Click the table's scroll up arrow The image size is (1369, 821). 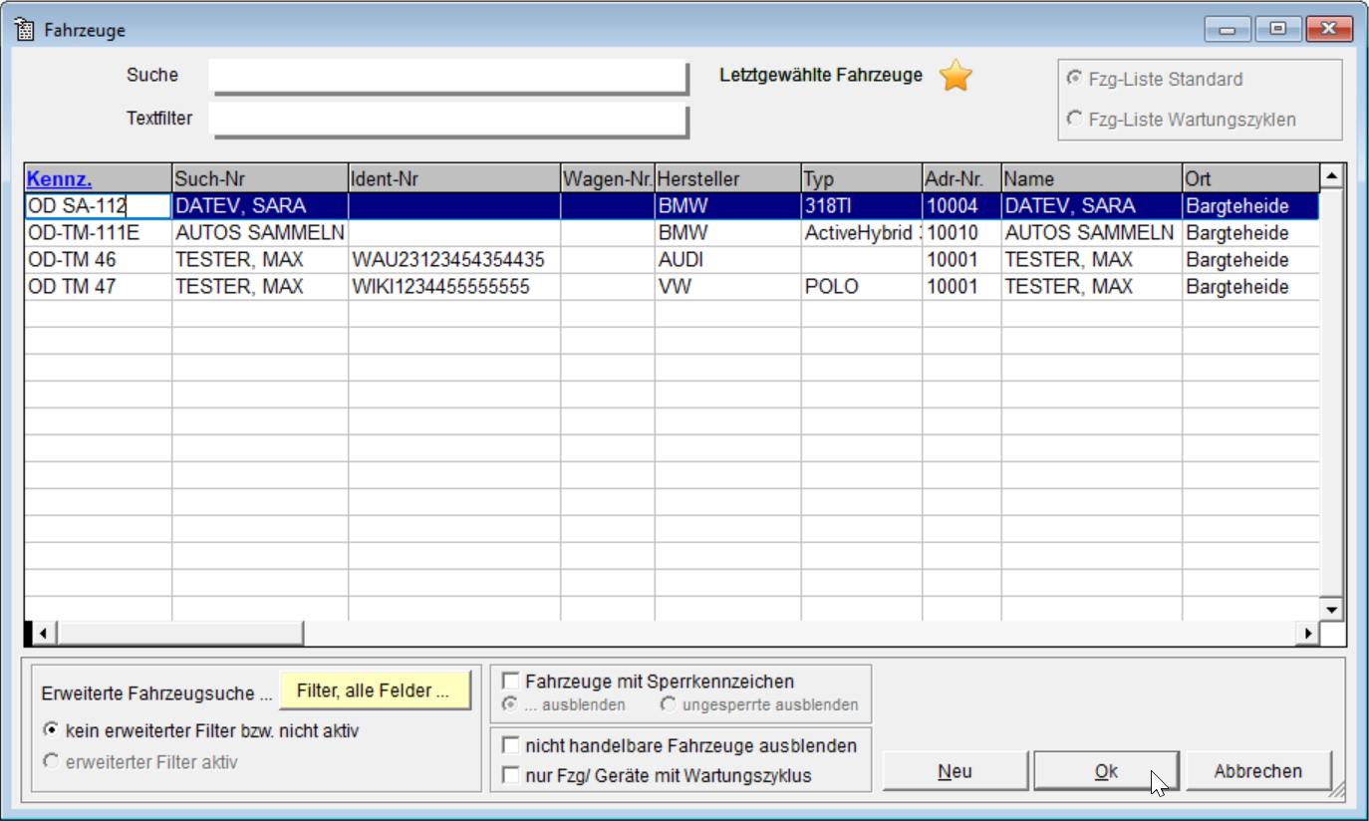point(1331,176)
